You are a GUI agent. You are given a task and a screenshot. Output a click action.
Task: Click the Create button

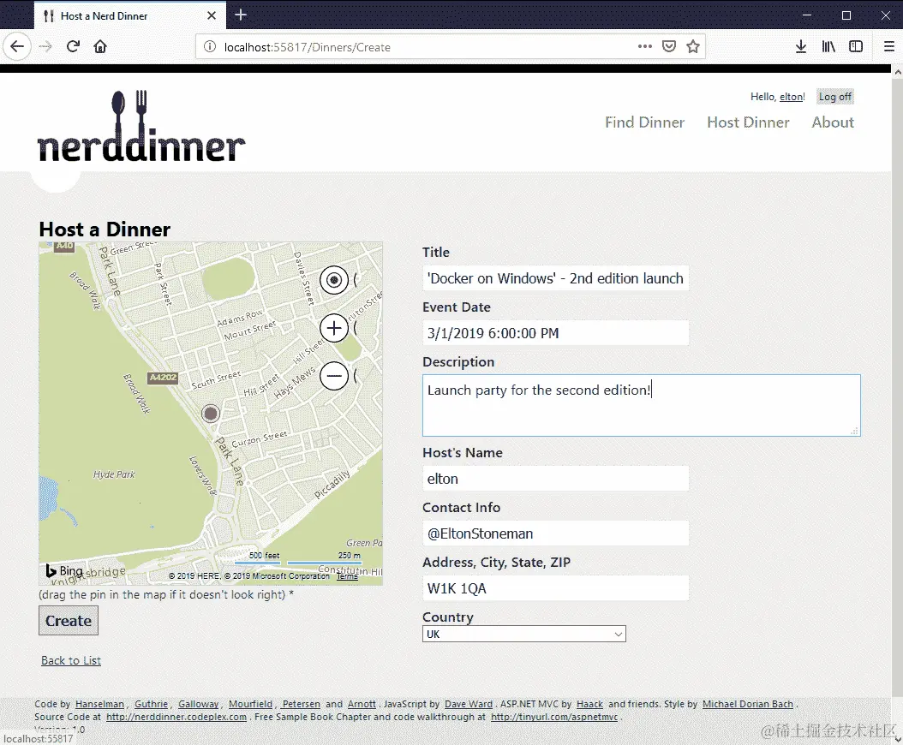(69, 621)
